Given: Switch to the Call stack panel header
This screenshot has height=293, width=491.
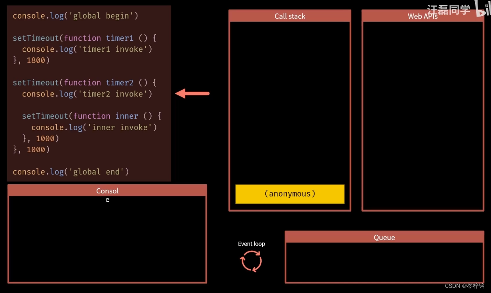Looking at the screenshot, I should tap(289, 16).
